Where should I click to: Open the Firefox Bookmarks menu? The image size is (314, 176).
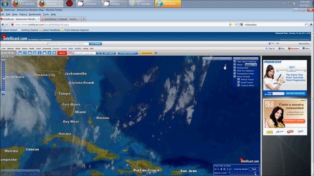tap(35, 14)
